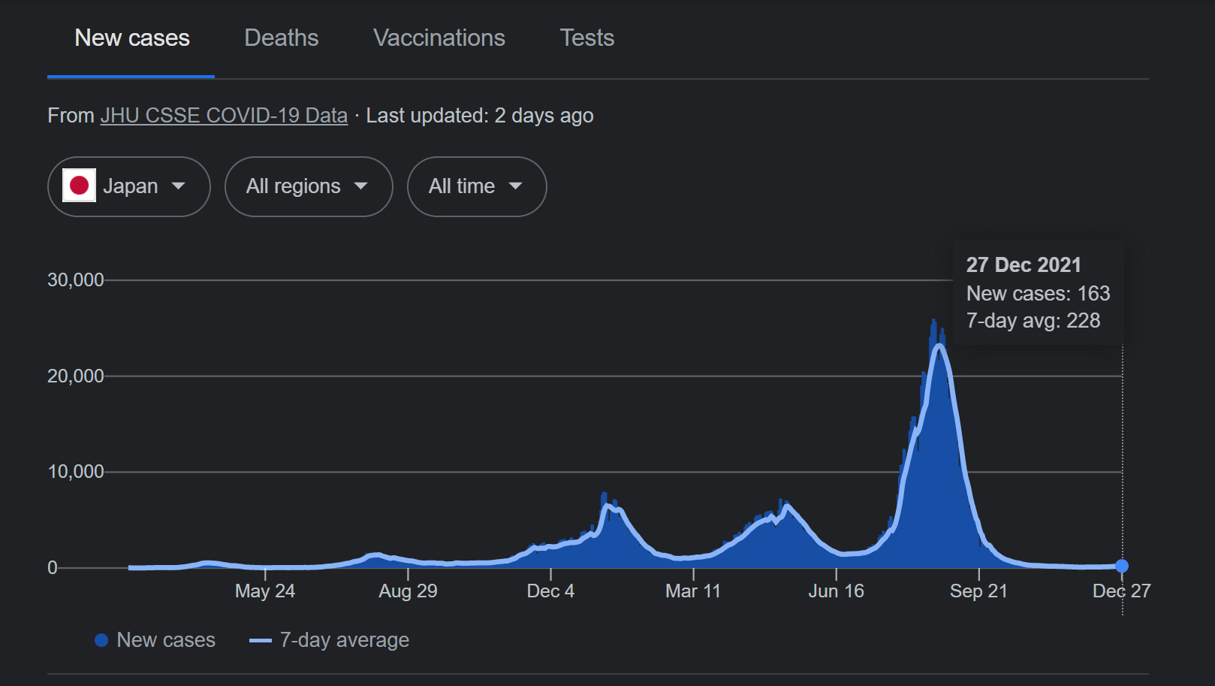
Task: Expand the All regions dropdown
Action: (x=309, y=186)
